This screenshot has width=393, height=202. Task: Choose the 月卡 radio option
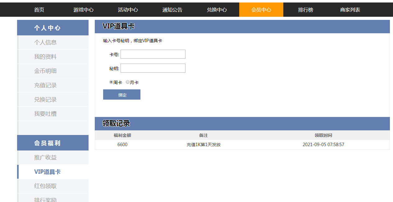pos(128,82)
